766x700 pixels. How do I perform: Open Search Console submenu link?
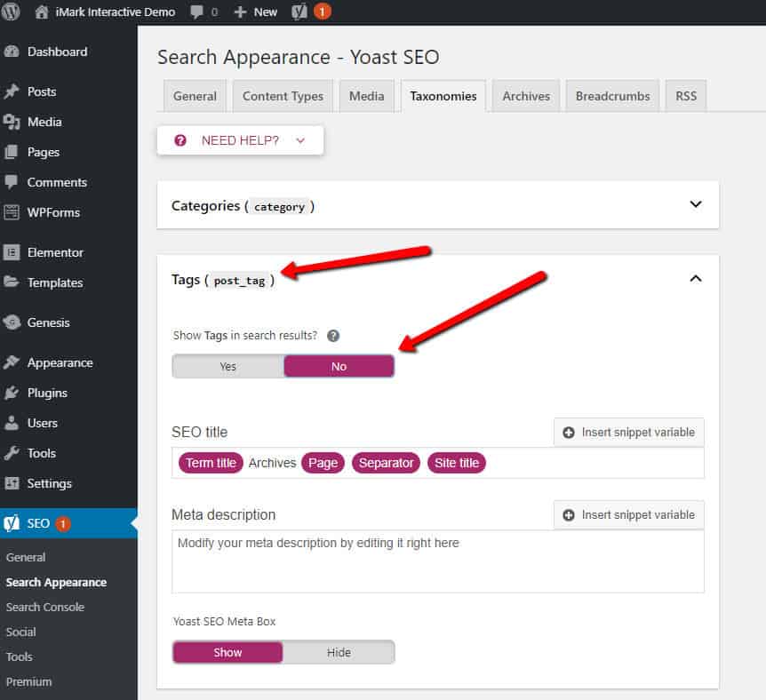(x=45, y=608)
